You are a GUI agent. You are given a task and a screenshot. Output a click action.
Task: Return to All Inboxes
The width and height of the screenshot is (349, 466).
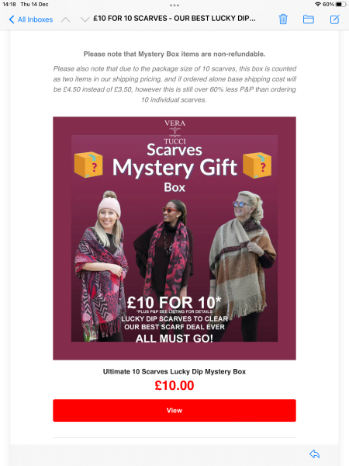point(31,19)
